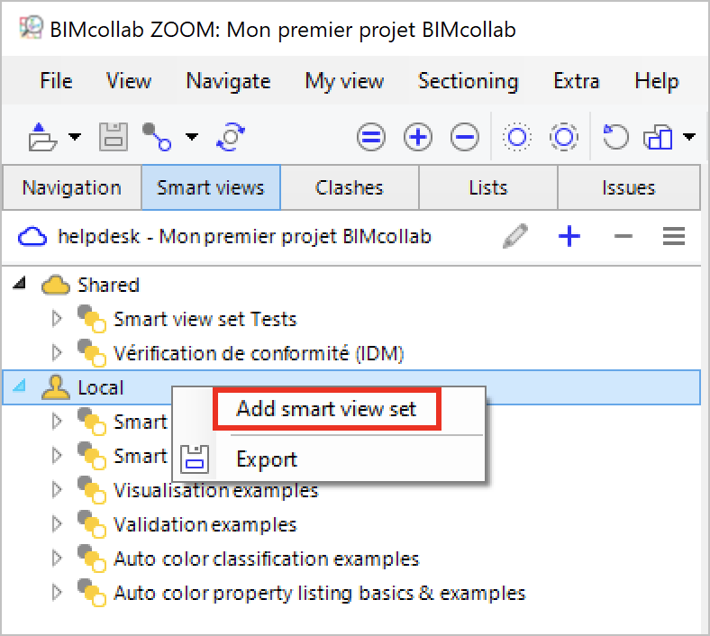Click the pencil edit icon

(516, 237)
